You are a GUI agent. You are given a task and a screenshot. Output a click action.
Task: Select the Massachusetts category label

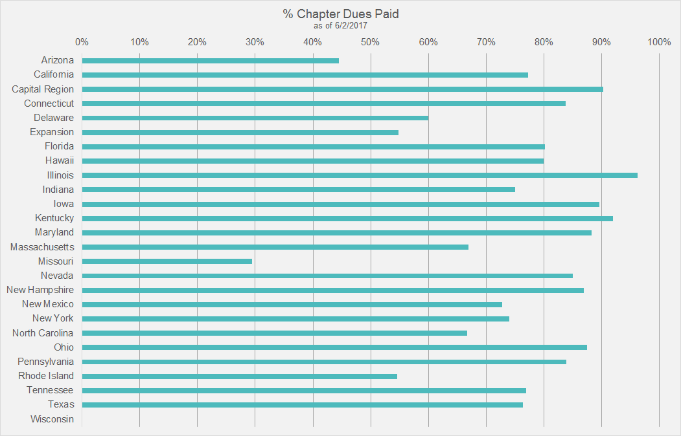click(42, 247)
